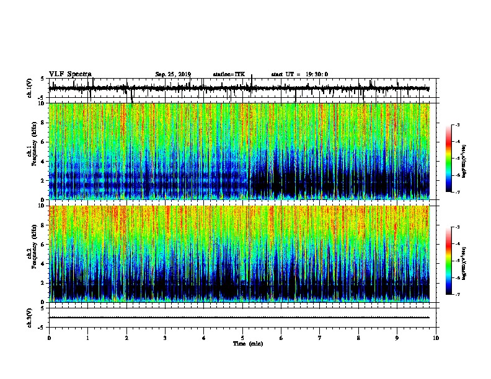
Task: Click the "Time (min)" axis title
Action: coord(248,344)
